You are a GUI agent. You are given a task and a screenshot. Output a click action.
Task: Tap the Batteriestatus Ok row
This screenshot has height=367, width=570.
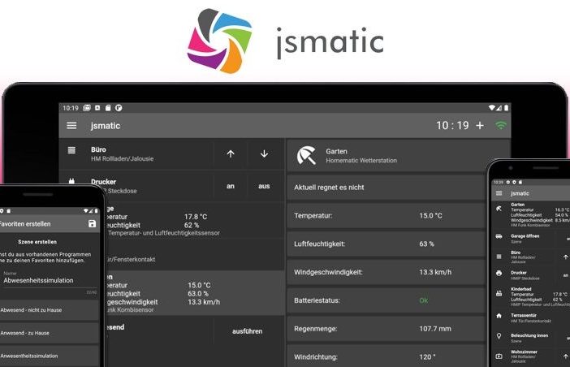[386, 300]
